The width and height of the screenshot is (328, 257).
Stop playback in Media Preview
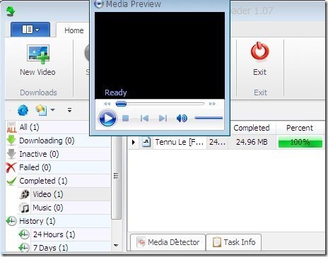point(125,119)
